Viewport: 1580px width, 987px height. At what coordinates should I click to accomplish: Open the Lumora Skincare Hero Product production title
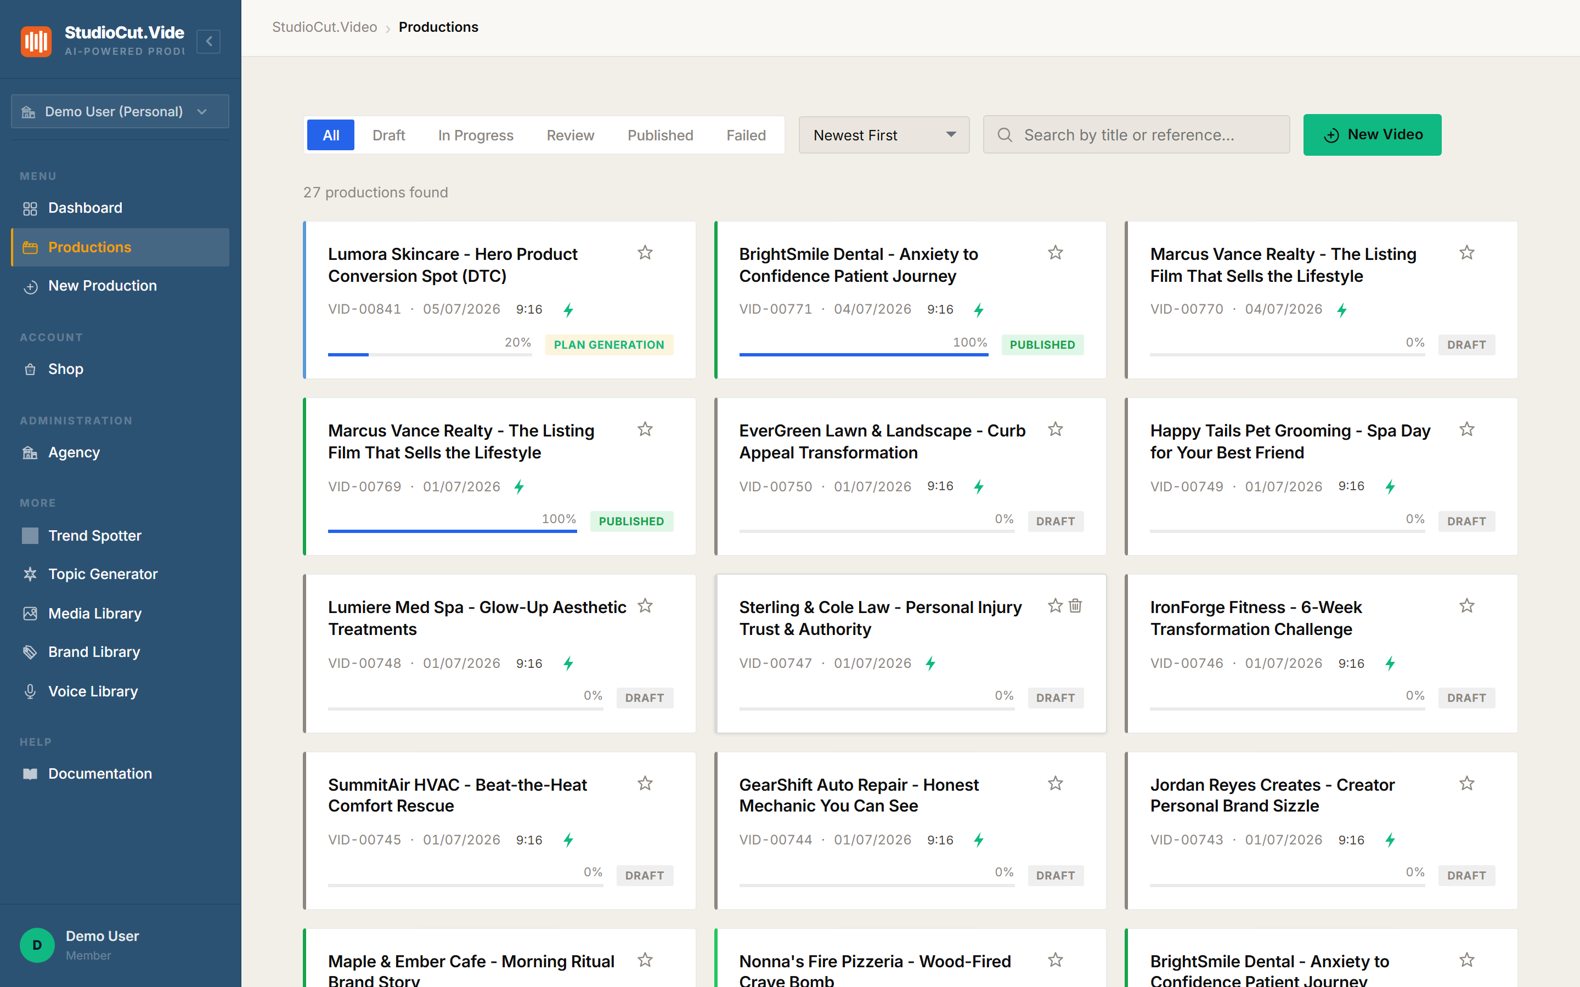[x=453, y=265]
